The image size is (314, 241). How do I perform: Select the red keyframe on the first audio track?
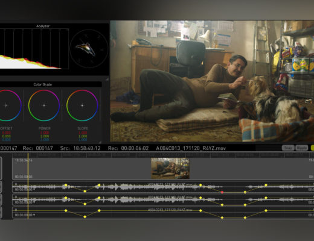tap(222, 192)
